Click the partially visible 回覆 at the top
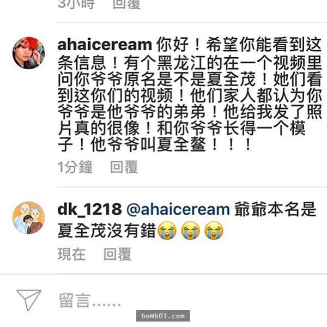 pyautogui.click(x=126, y=4)
